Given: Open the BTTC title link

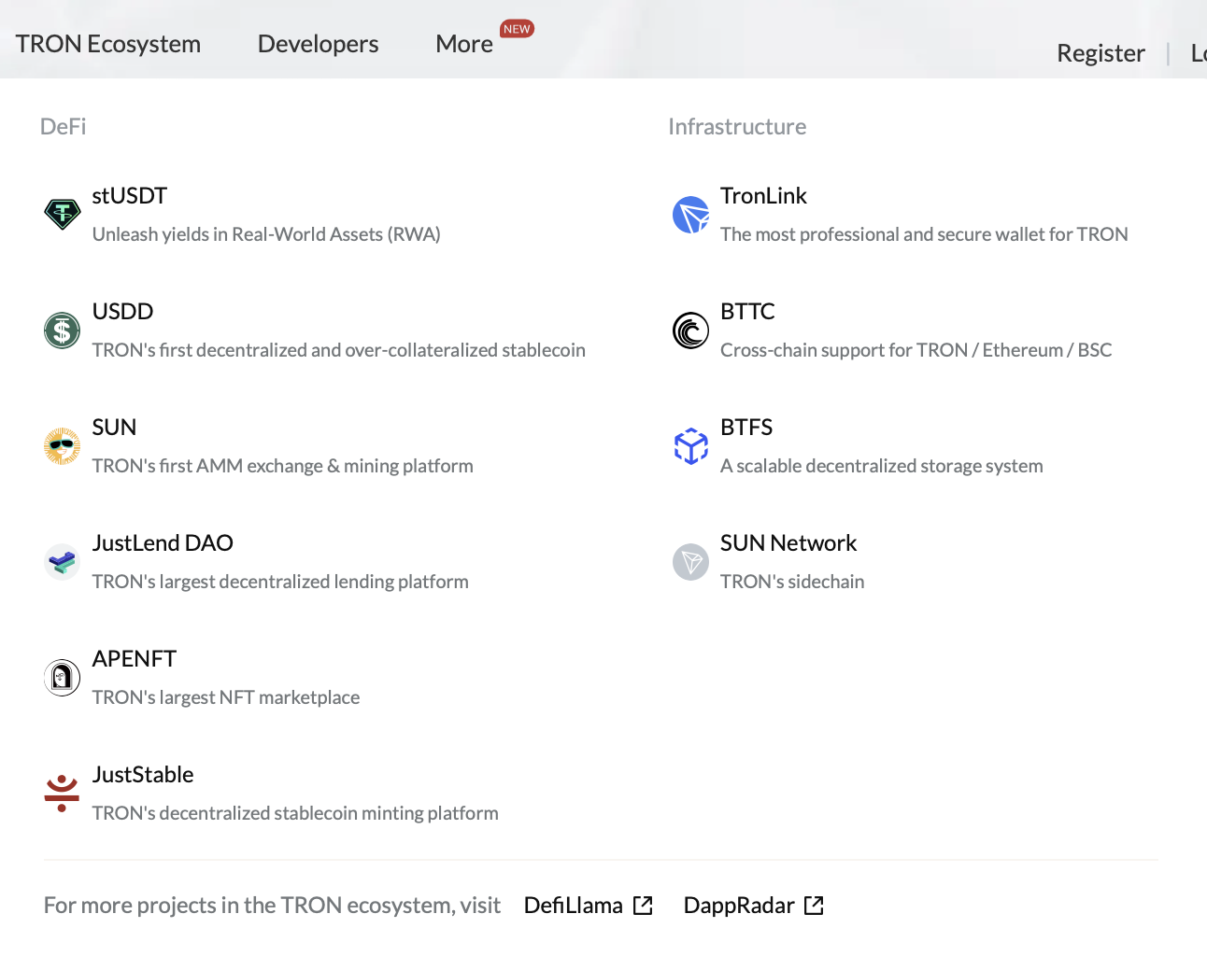Looking at the screenshot, I should pyautogui.click(x=747, y=312).
